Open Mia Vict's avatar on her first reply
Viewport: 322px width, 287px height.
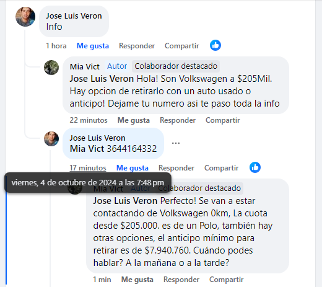[51, 68]
